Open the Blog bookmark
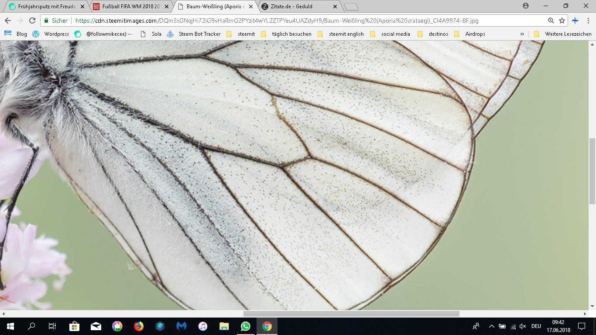The width and height of the screenshot is (596, 335). pyautogui.click(x=16, y=34)
